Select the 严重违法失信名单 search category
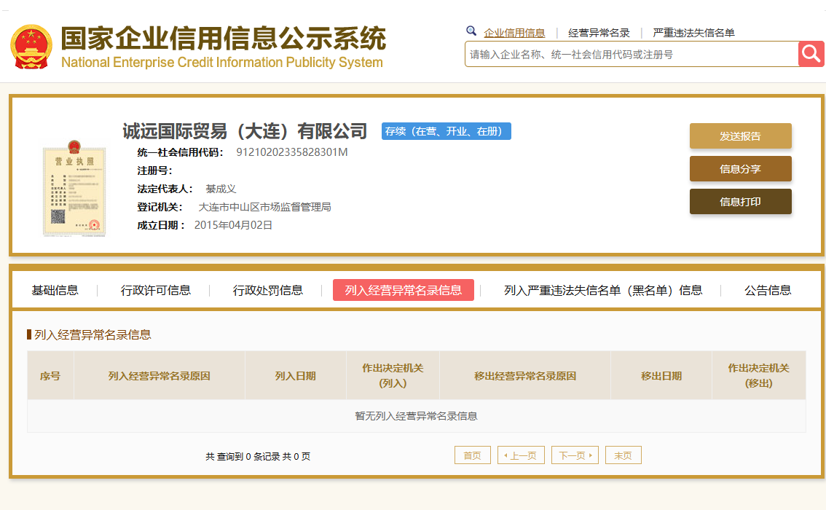 pyautogui.click(x=693, y=33)
